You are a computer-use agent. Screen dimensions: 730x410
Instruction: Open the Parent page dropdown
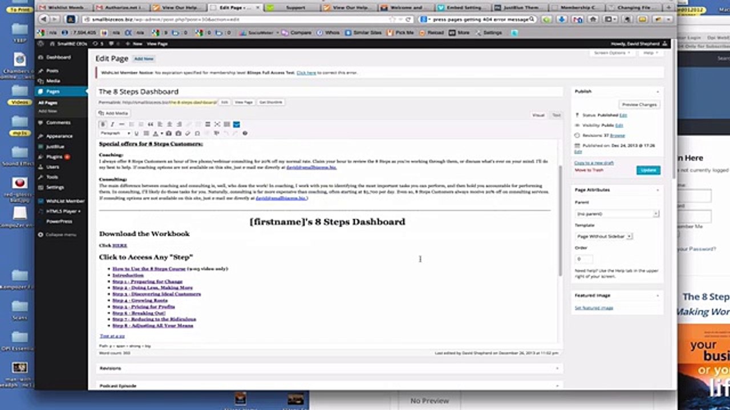pyautogui.click(x=617, y=214)
